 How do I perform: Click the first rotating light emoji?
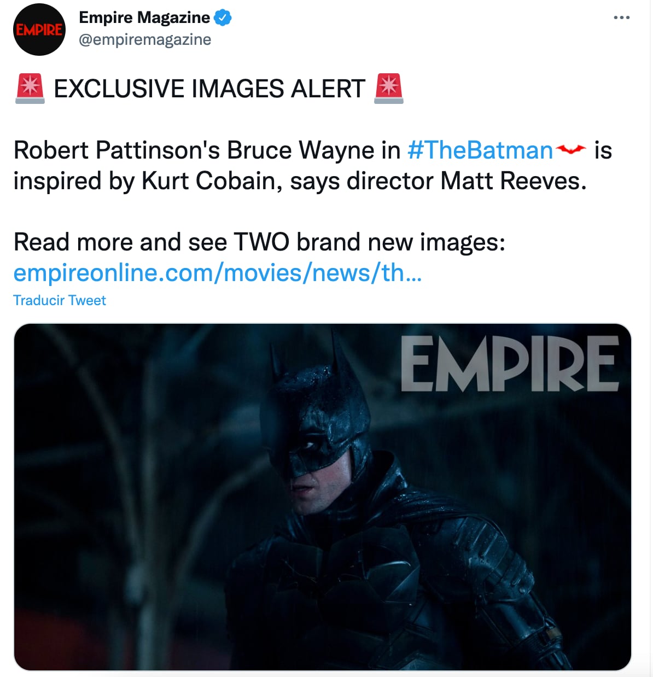(x=30, y=88)
